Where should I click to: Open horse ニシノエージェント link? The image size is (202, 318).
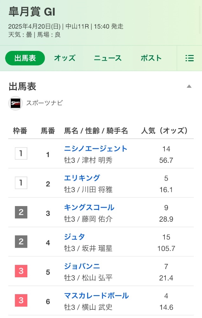pos(96,149)
